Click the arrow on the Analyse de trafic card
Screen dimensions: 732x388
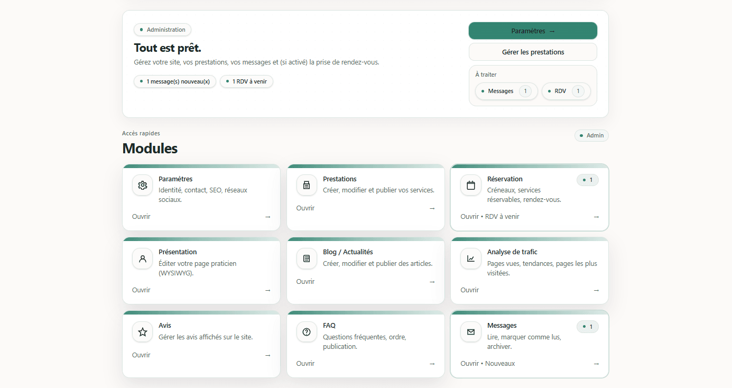596,290
